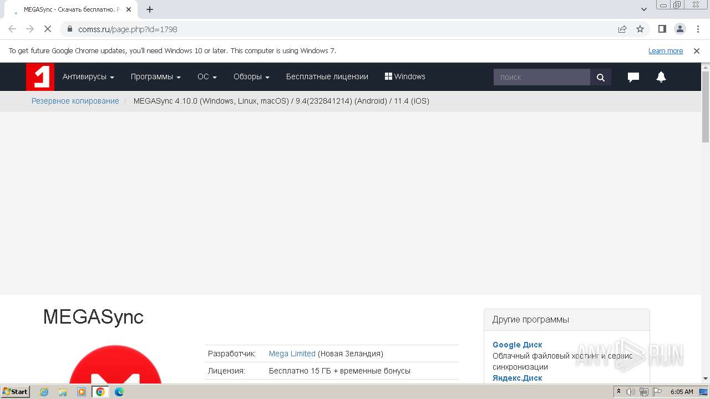Dismiss the Chrome update notification bar

coord(697,51)
